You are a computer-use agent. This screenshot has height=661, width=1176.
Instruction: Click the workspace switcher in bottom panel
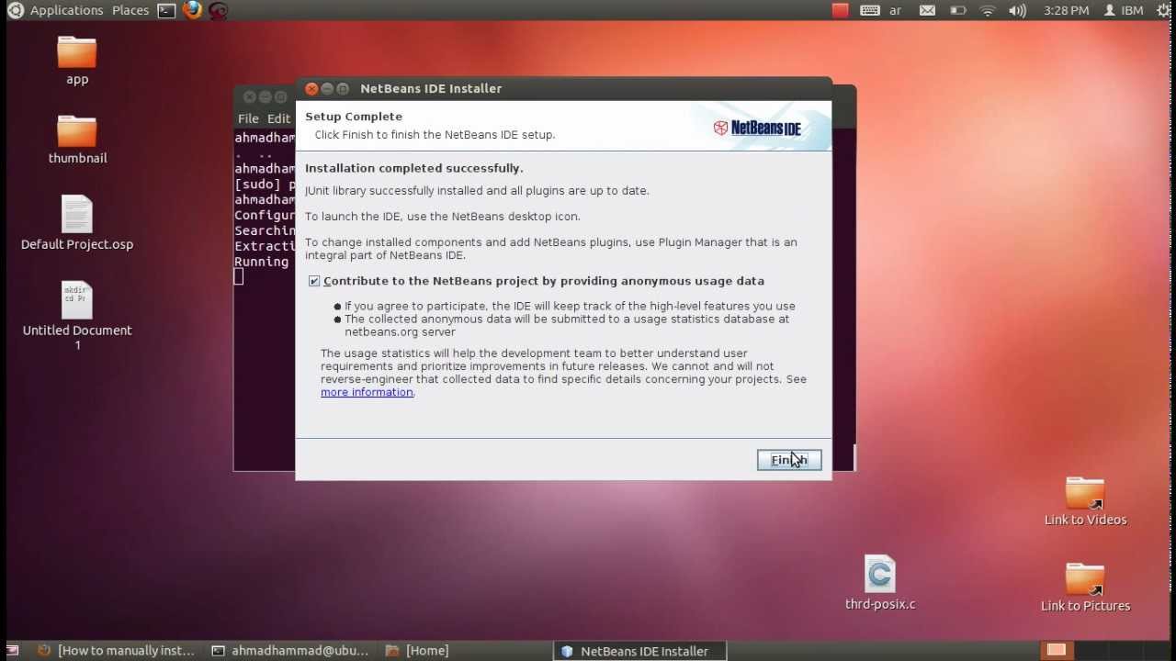tap(1105, 651)
